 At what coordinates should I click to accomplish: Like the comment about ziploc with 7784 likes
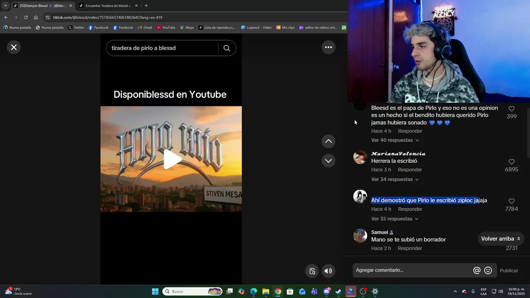click(x=512, y=201)
